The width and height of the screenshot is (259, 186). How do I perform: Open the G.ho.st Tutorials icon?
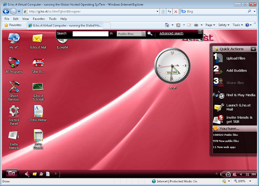38,92
